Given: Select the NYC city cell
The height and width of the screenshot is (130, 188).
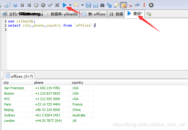Looking at the screenshot, I should pyautogui.click(x=17, y=99).
